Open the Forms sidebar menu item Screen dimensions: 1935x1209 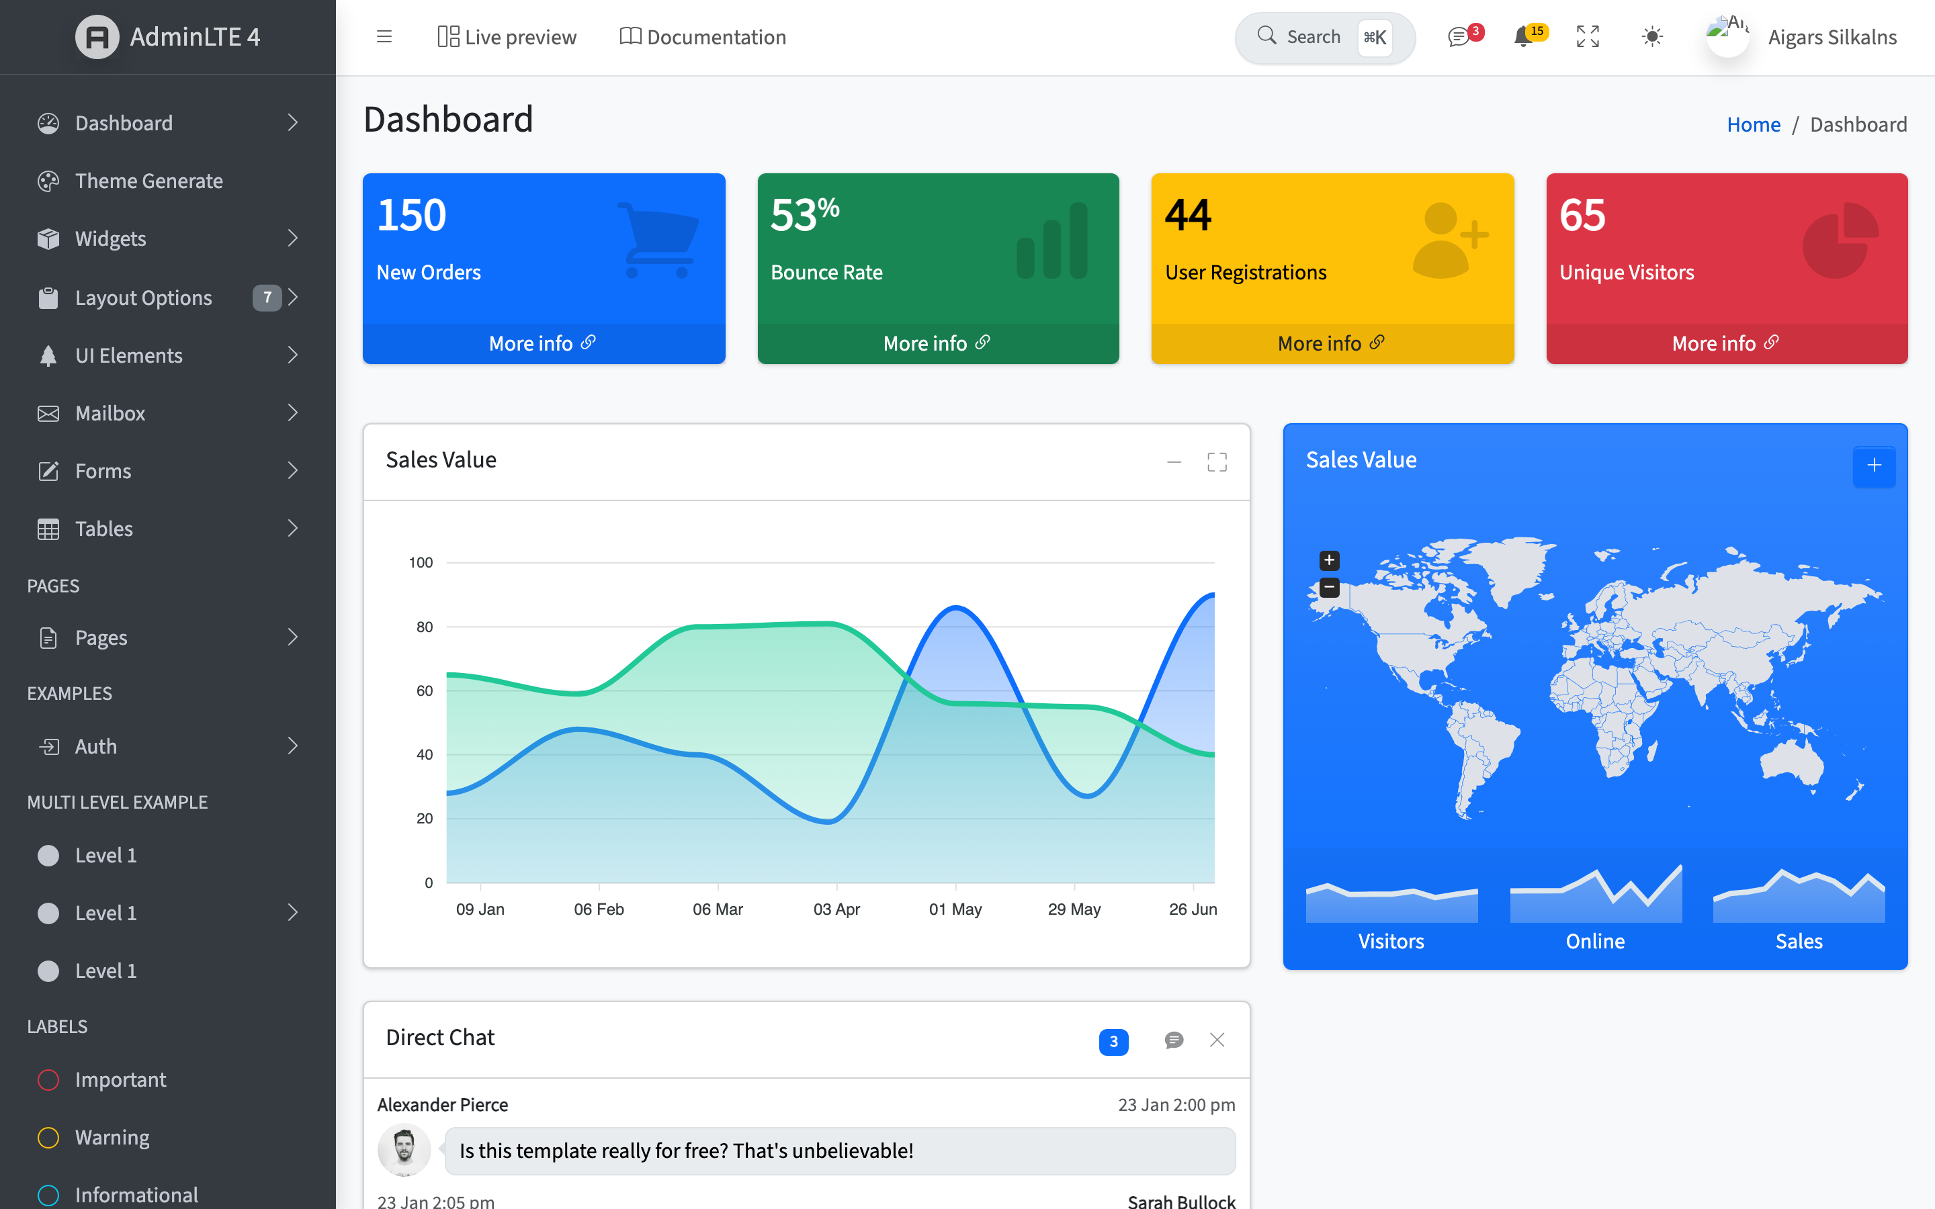tap(168, 471)
